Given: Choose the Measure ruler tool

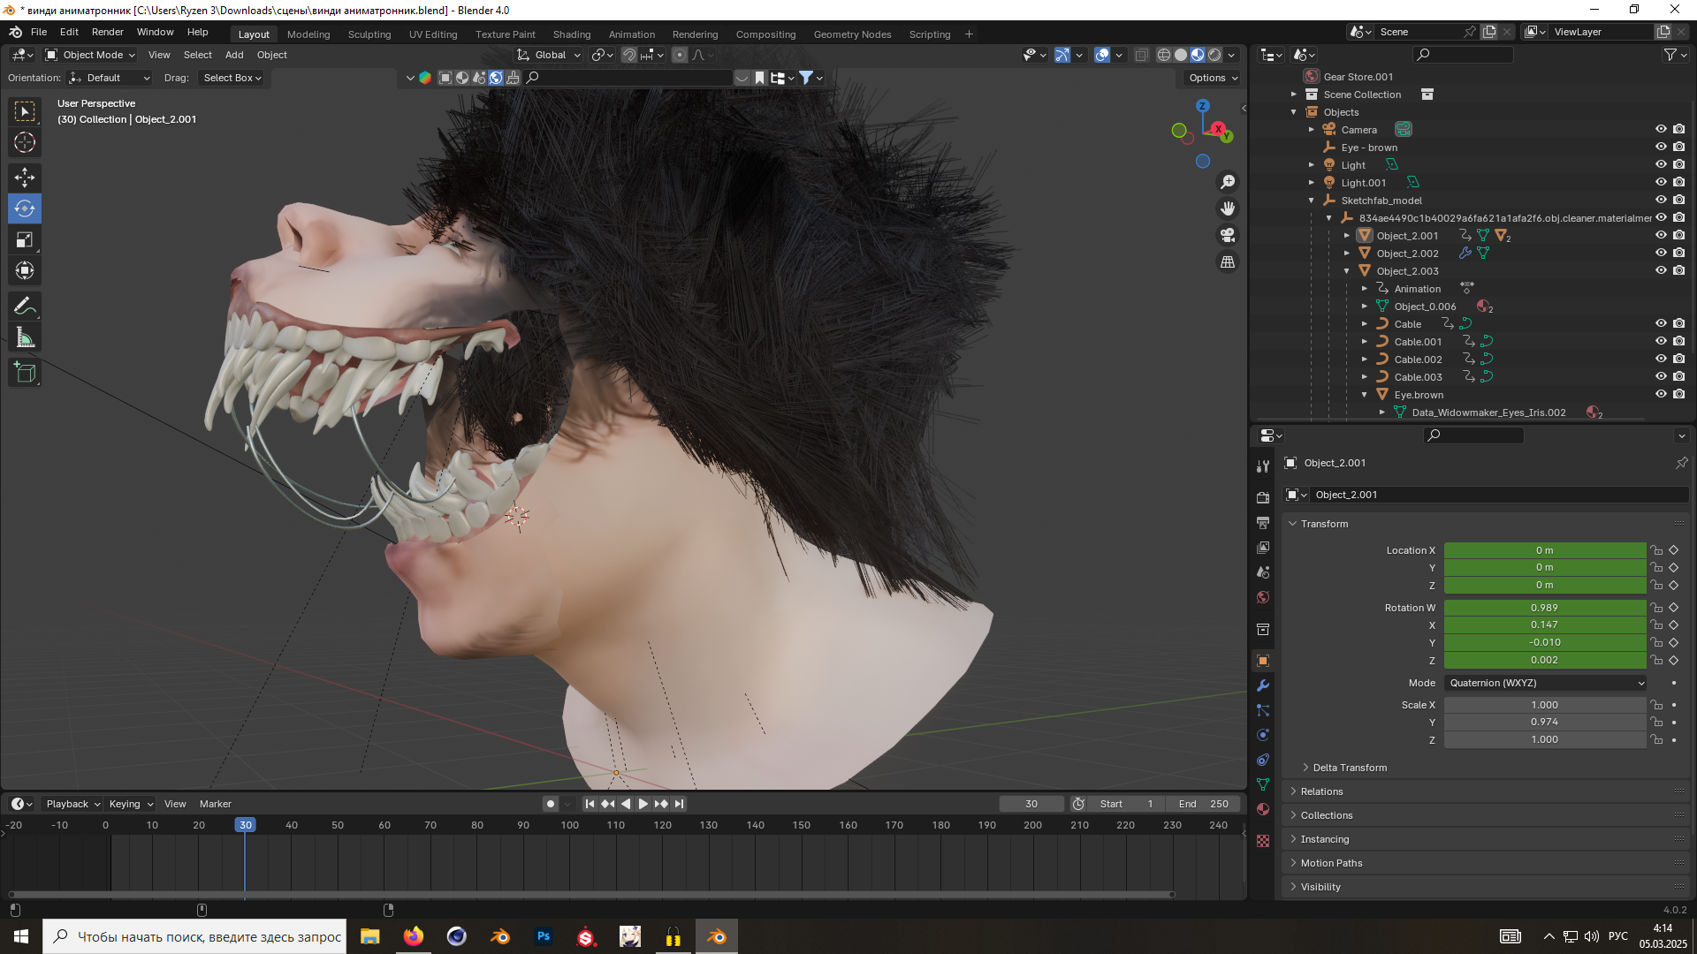Looking at the screenshot, I should [25, 337].
